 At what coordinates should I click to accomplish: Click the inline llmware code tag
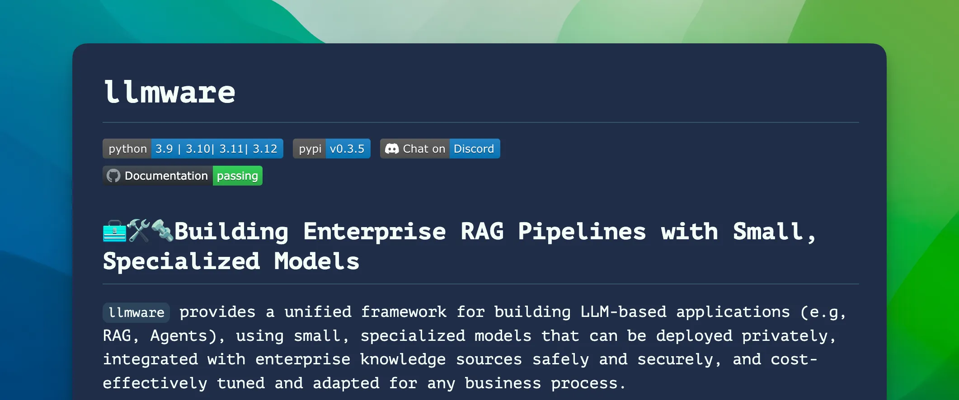[136, 312]
